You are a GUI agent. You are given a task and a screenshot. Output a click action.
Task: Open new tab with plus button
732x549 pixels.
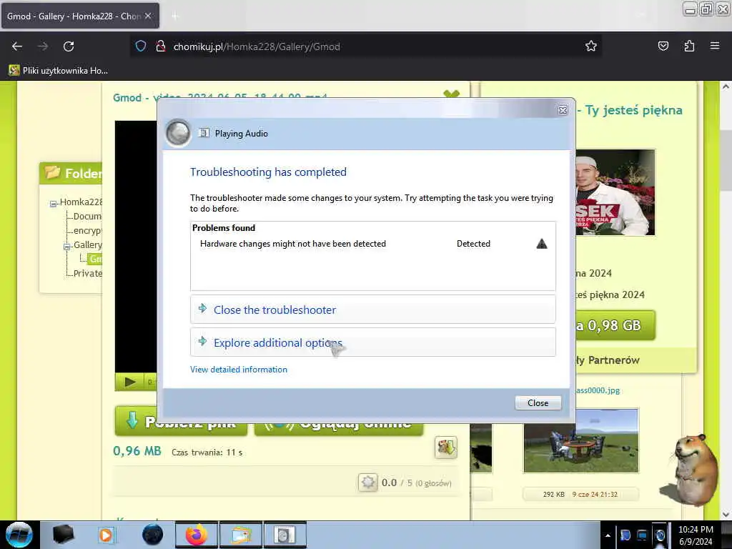(x=175, y=16)
